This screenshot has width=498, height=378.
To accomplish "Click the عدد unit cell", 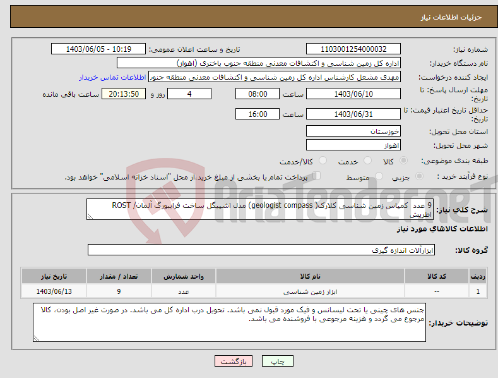I will (184, 291).
